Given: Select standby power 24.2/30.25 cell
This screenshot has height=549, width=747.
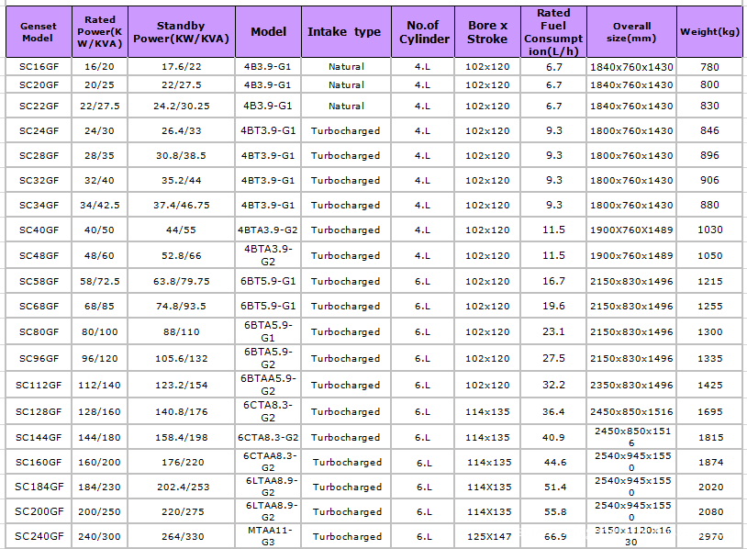Looking at the screenshot, I should click(181, 106).
